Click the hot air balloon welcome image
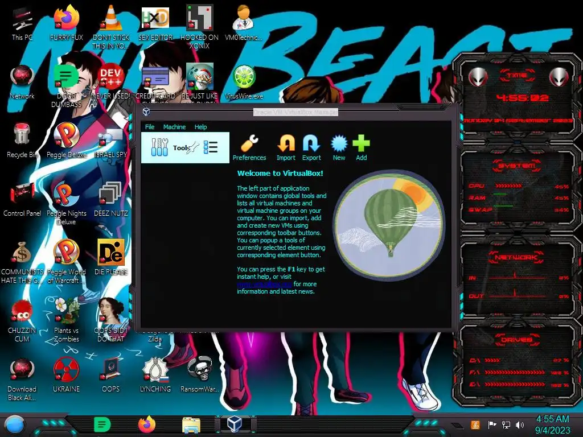The width and height of the screenshot is (583, 437). (388, 224)
